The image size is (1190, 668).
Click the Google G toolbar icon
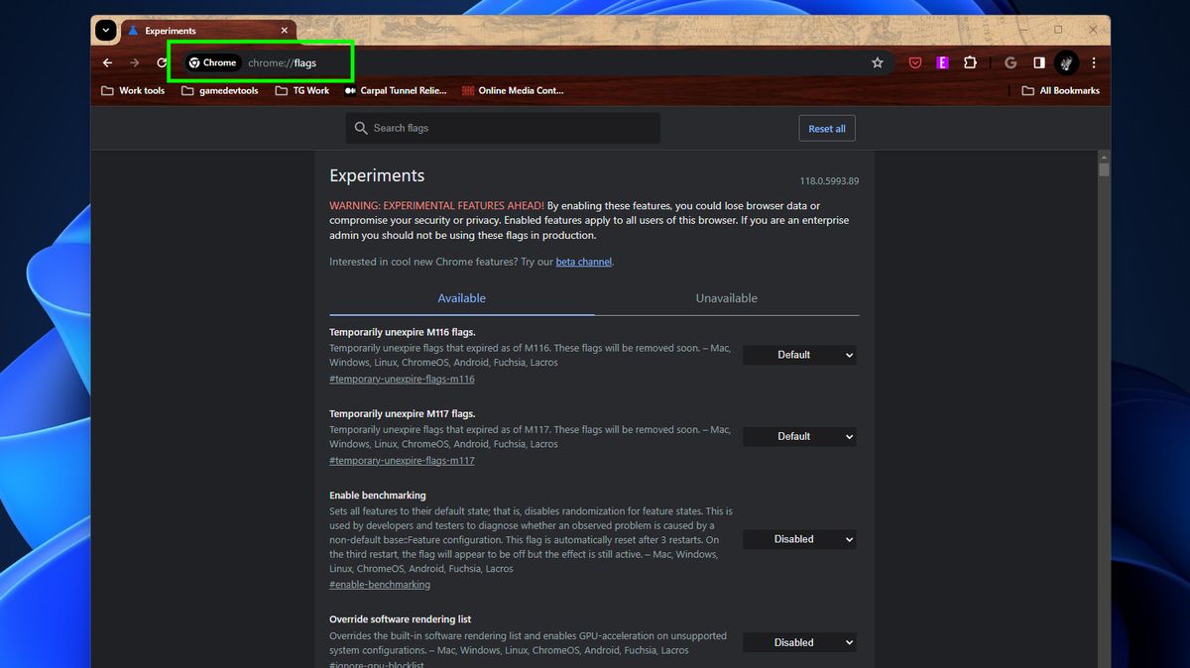[1011, 62]
